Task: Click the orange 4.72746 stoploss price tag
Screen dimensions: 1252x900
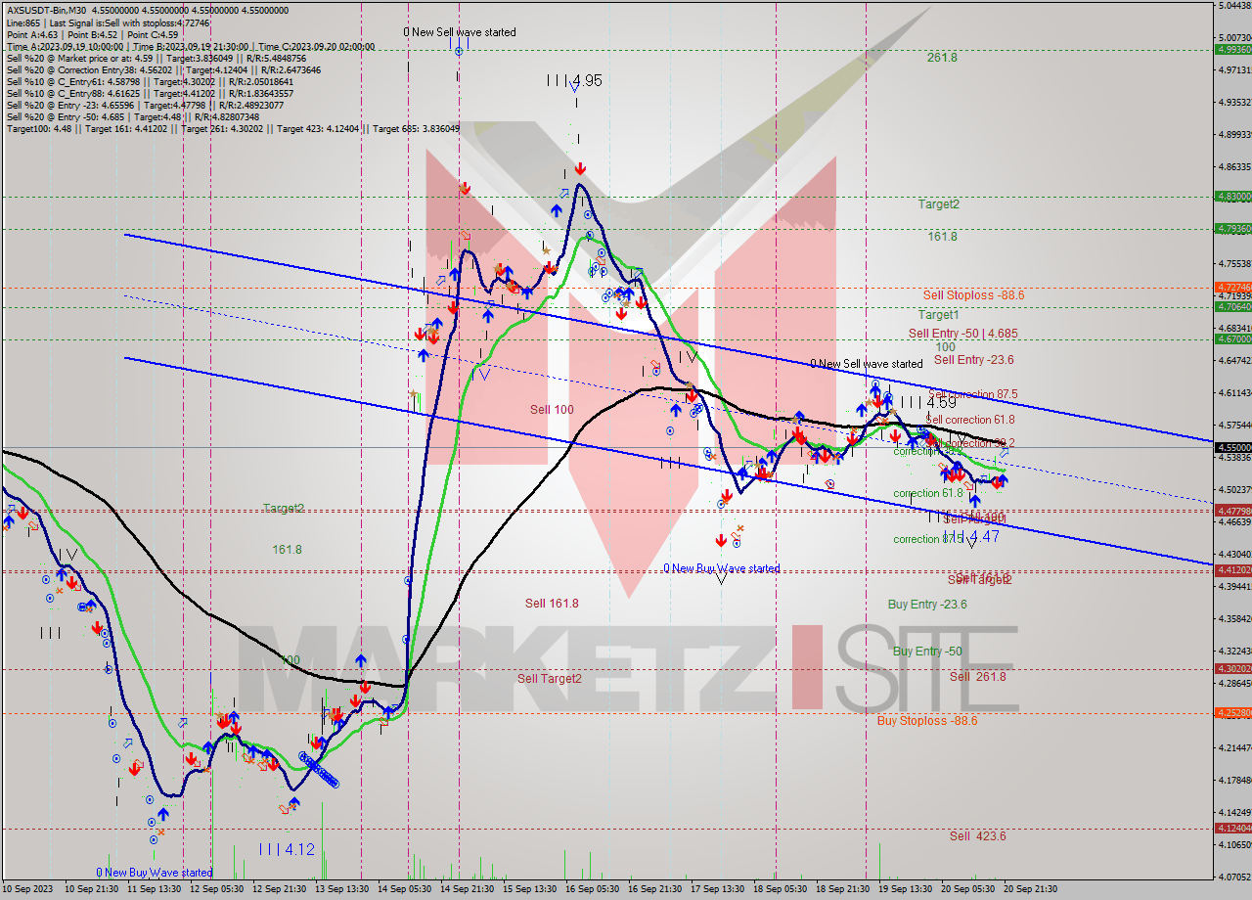Action: point(1232,288)
